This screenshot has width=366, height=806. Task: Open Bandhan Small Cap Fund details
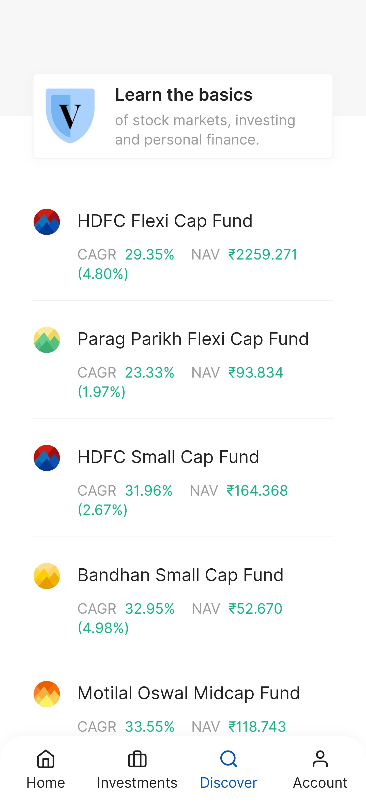tap(180, 575)
